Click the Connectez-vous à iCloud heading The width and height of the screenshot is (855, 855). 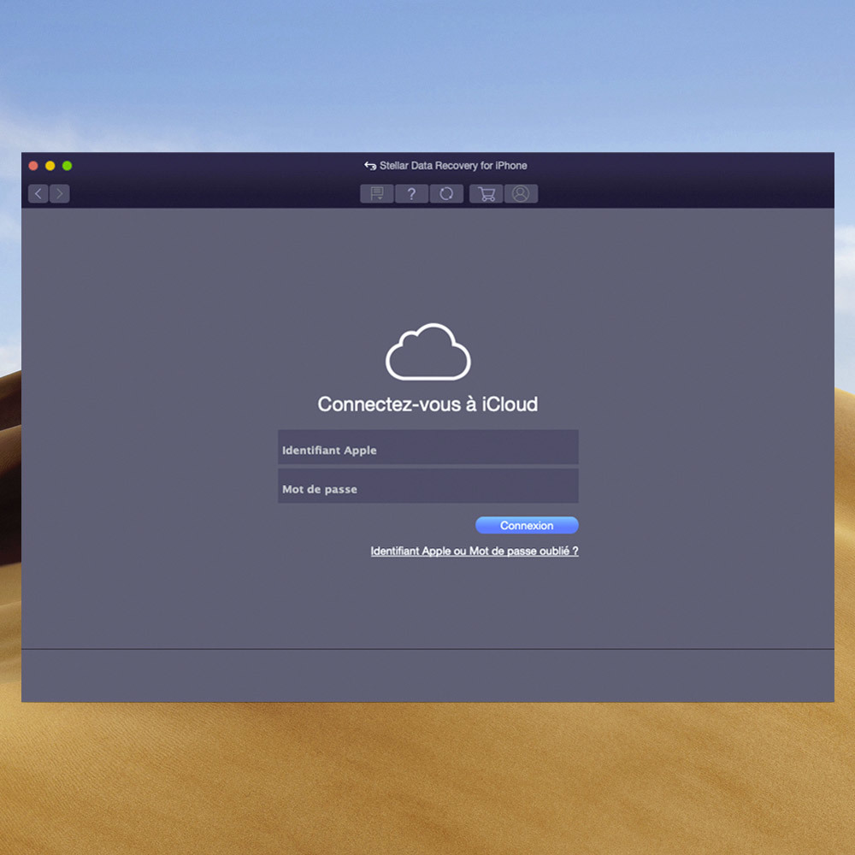click(427, 404)
